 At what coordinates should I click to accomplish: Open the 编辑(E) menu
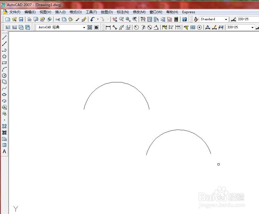[30, 12]
